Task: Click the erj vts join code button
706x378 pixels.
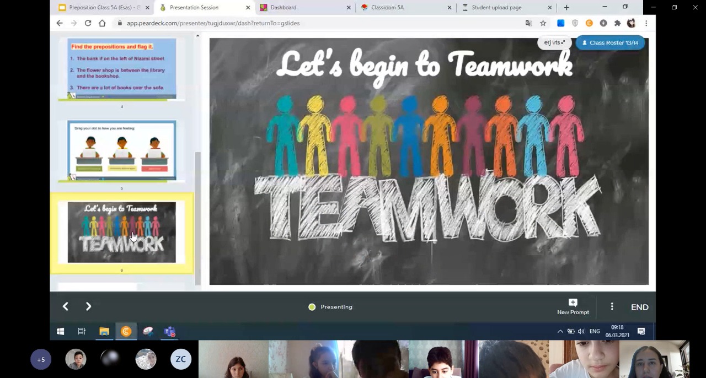Action: [x=554, y=42]
